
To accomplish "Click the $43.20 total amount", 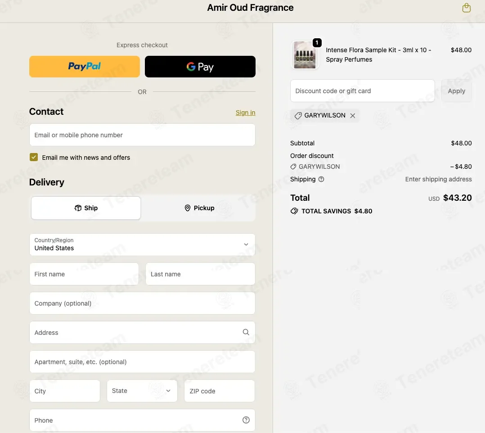I will (x=457, y=198).
